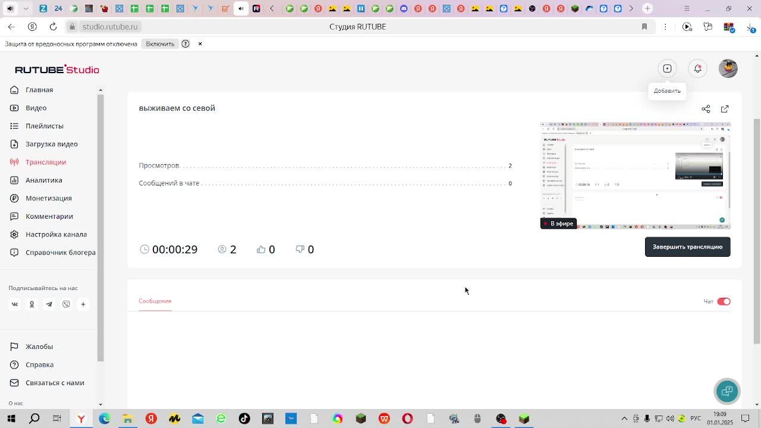Viewport: 761px width, 428px height.
Task: Open the Главная sidebar section
Action: (39, 90)
